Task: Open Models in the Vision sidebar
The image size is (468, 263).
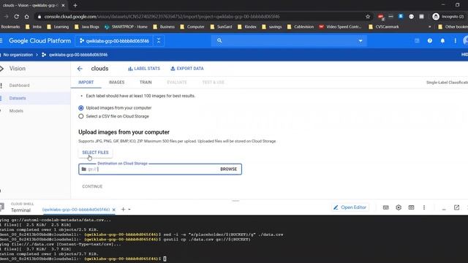Action: [x=16, y=111]
